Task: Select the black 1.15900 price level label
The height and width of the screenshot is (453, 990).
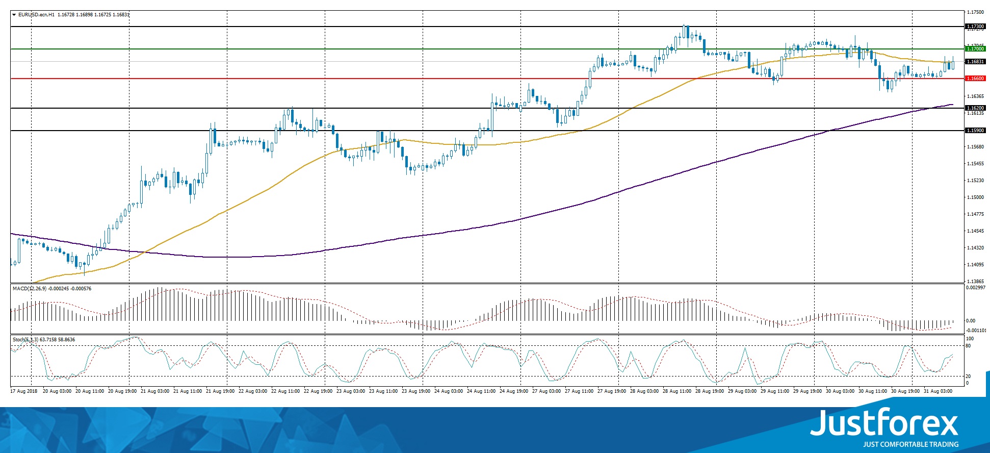Action: click(976, 131)
